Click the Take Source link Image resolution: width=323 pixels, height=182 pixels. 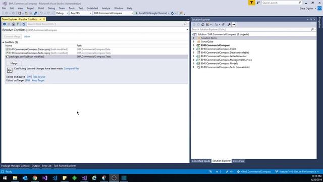coord(39,77)
